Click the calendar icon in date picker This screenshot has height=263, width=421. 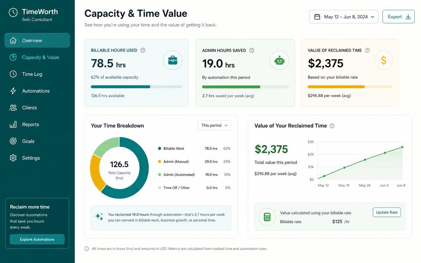[x=317, y=17]
